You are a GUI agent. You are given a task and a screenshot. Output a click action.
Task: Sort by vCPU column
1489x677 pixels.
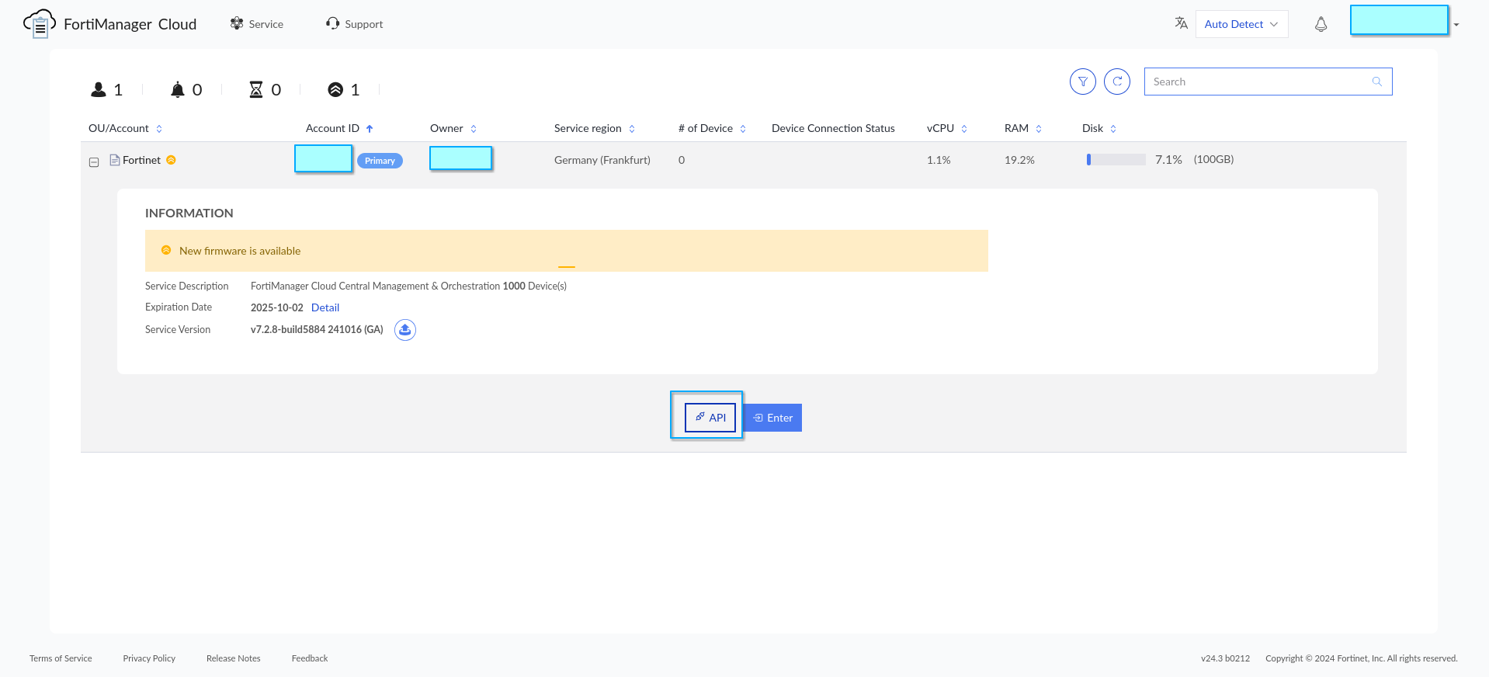click(964, 129)
